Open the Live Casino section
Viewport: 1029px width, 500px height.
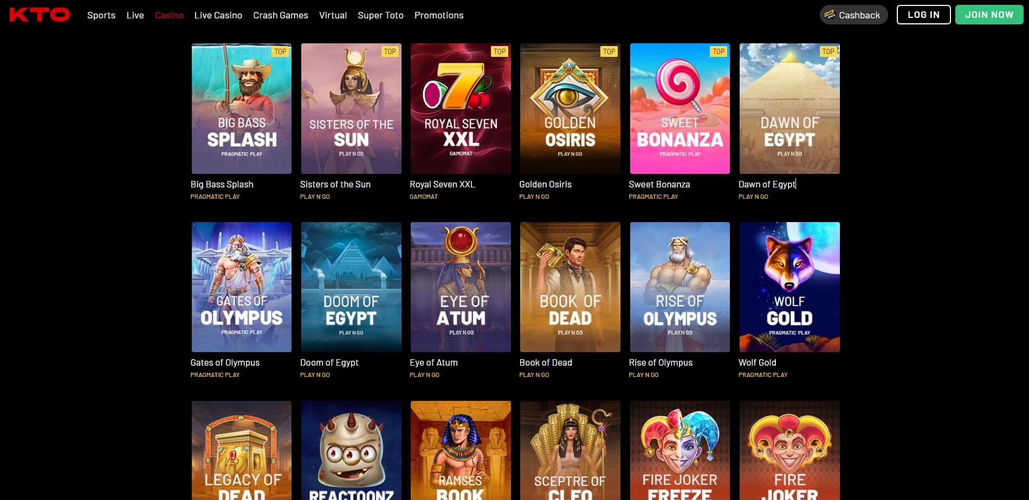[218, 15]
